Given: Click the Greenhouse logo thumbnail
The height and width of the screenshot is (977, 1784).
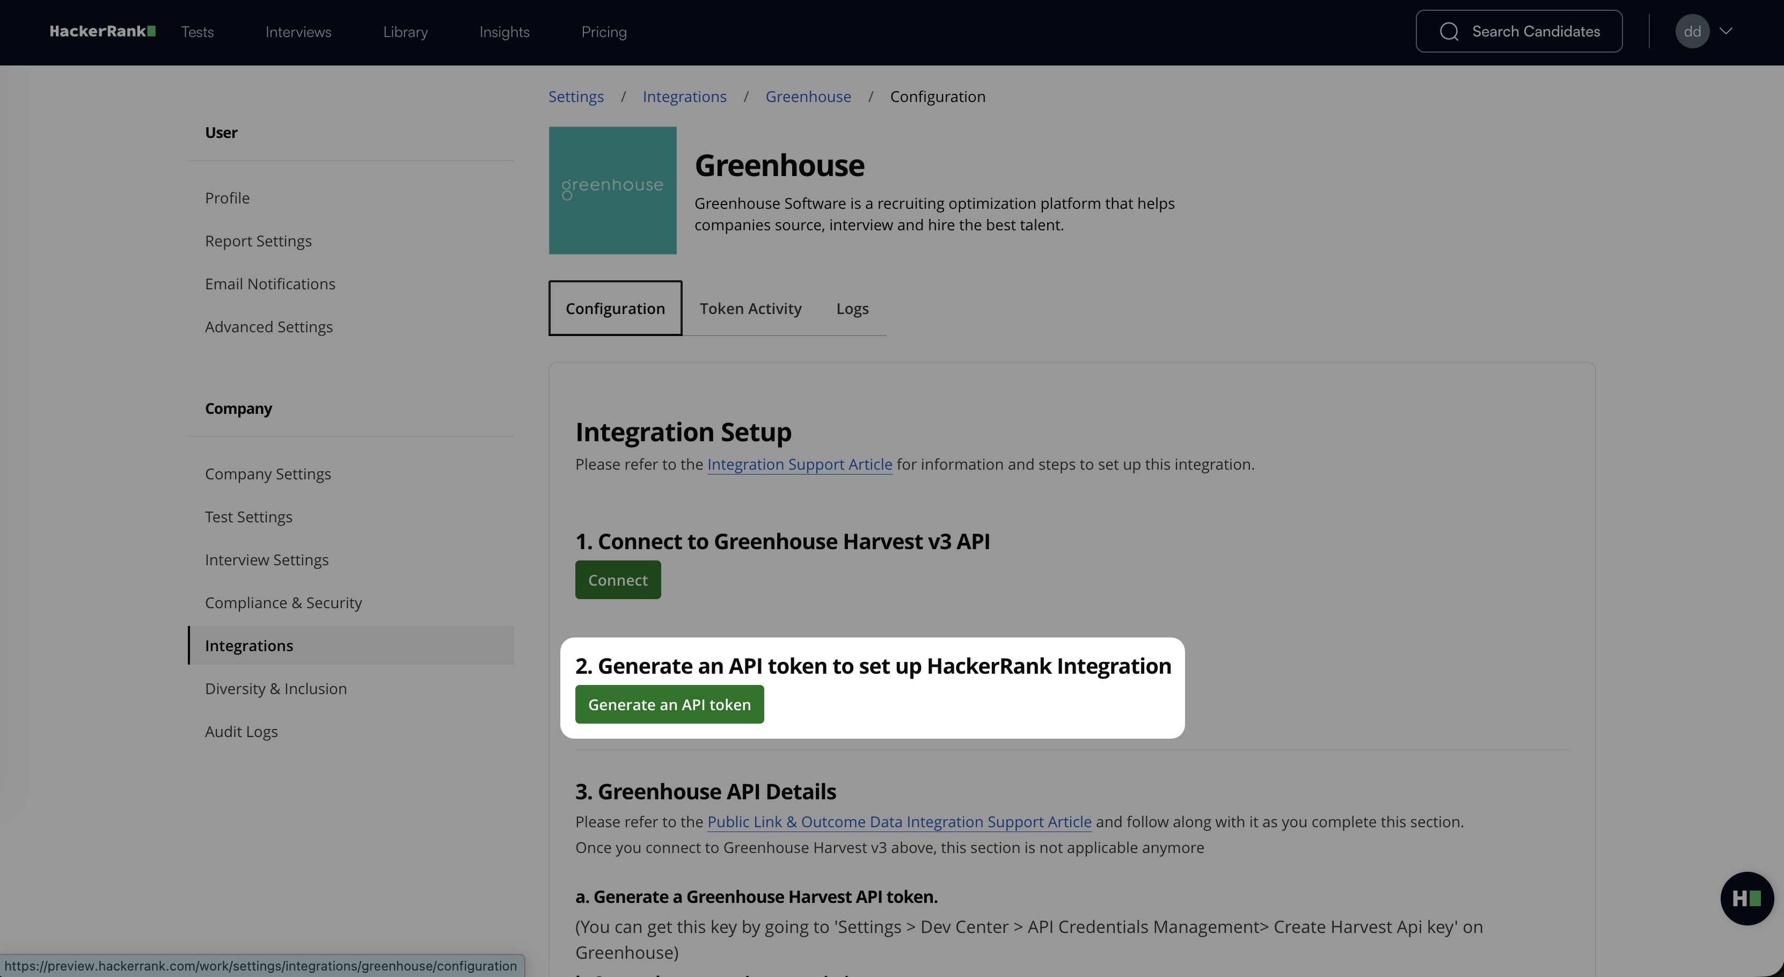Looking at the screenshot, I should click(612, 190).
